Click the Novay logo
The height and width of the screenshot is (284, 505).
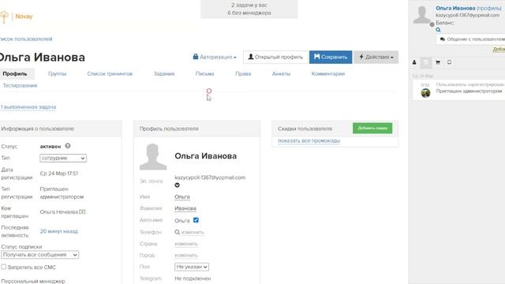click(16, 17)
